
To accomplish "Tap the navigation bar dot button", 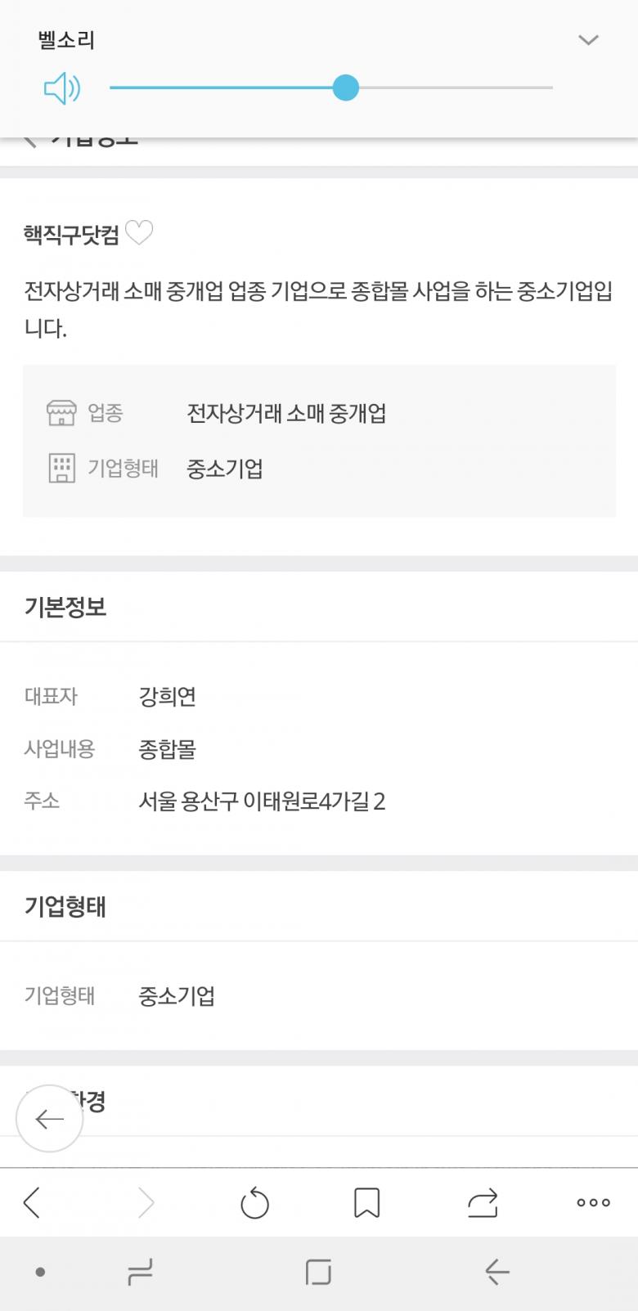I will pos(40,1272).
